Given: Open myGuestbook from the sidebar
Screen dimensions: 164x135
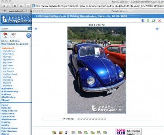Looking at the screenshot, I should point(10,74).
